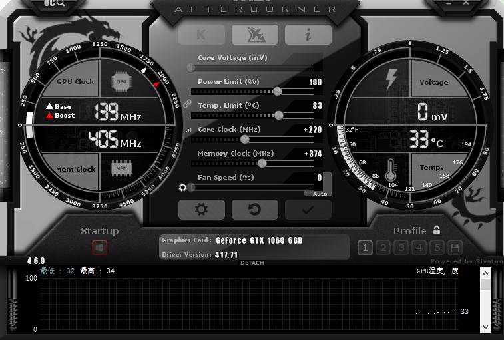Launch the Kombustor stress test (K)
Screen dimensions: 504x340
pos(202,35)
